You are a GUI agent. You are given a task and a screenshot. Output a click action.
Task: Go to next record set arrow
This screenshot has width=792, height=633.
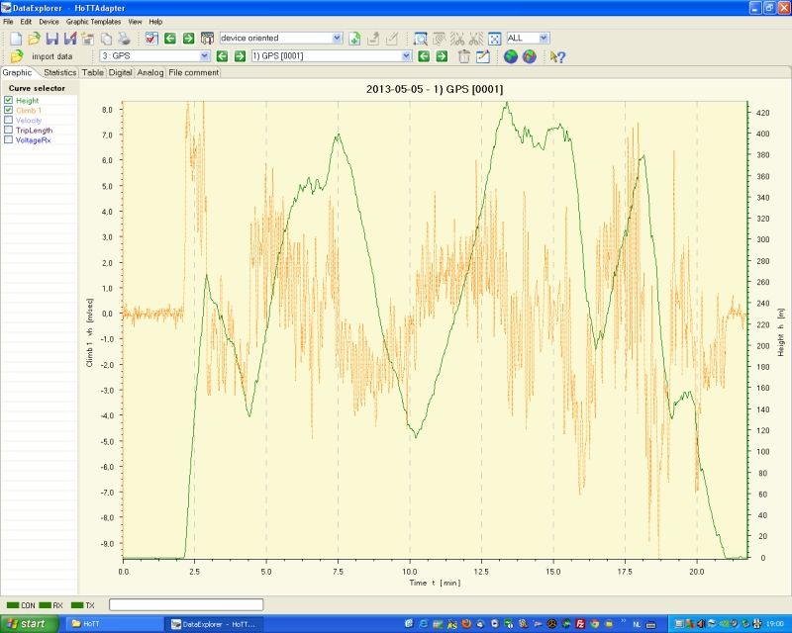pyautogui.click(x=442, y=56)
